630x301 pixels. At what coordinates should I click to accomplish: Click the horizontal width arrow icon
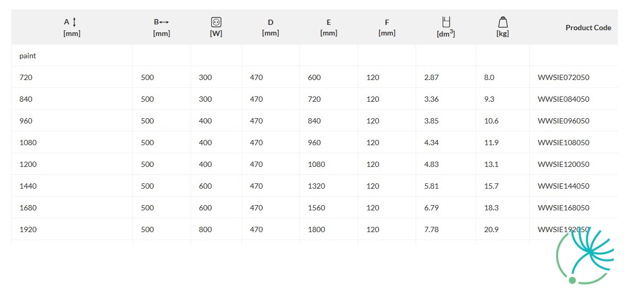[x=165, y=22]
